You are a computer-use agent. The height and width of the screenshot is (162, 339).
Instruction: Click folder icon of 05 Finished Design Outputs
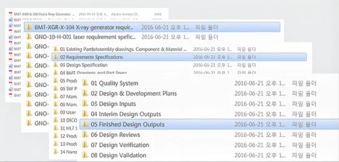click(85, 124)
